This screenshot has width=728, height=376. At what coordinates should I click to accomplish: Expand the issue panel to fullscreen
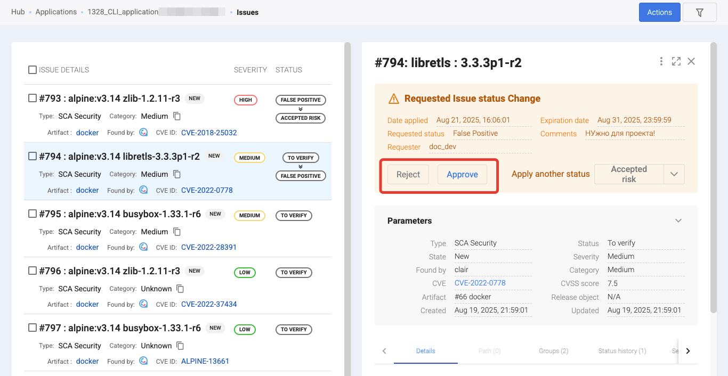point(676,61)
